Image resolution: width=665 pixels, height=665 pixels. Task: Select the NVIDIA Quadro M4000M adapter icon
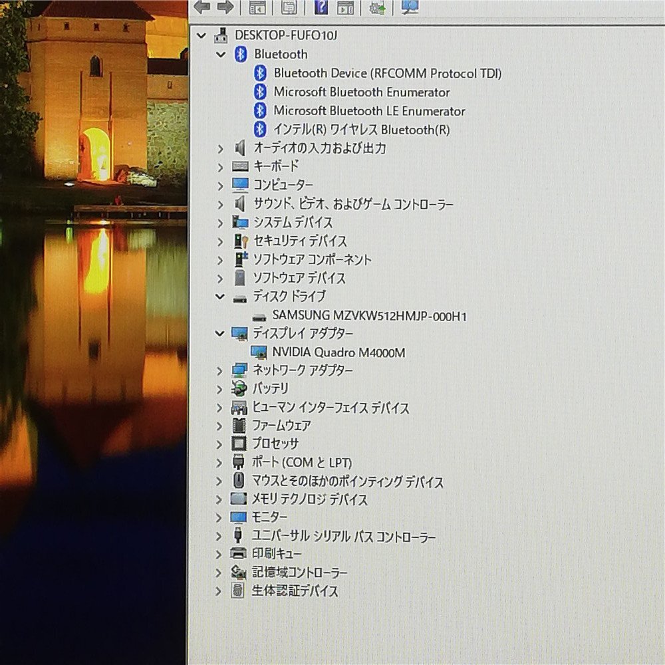259,352
